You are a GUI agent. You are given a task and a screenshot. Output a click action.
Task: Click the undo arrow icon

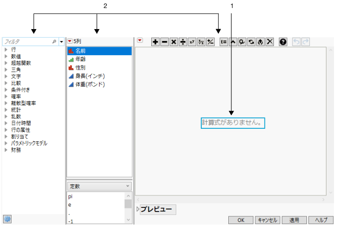click(296, 42)
